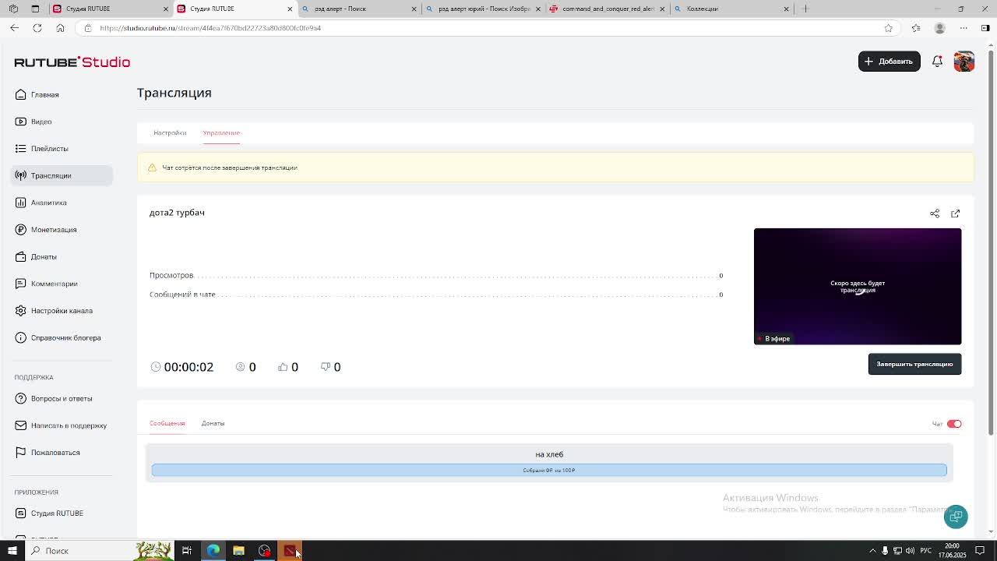Open the notifications bell
This screenshot has height=561, width=997.
tap(937, 62)
